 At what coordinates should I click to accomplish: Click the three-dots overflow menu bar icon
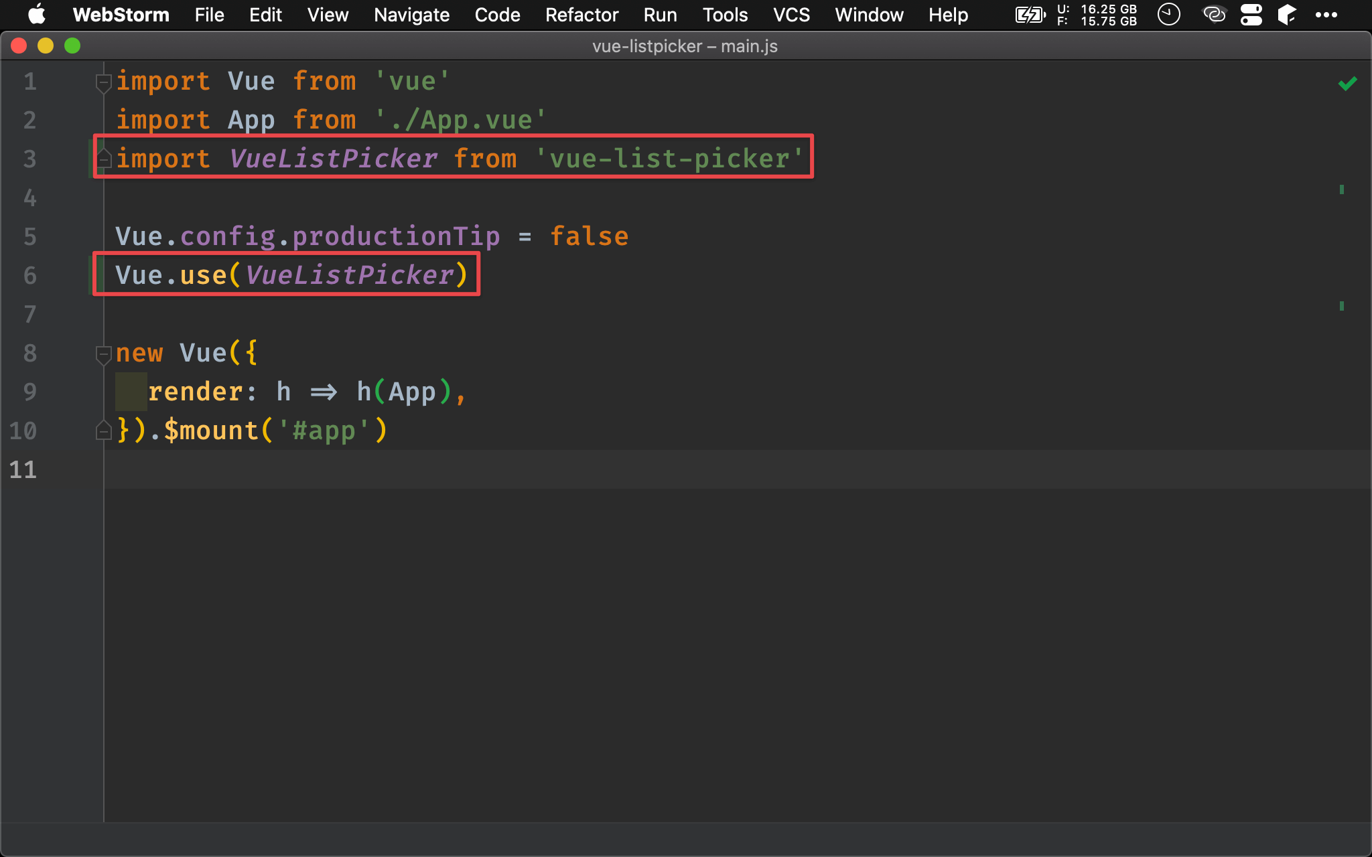pyautogui.click(x=1326, y=15)
